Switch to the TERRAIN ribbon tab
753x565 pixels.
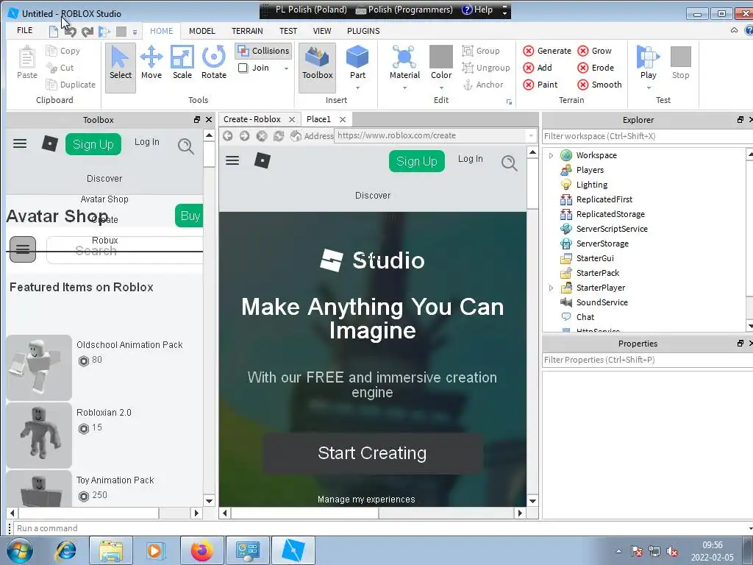click(247, 31)
